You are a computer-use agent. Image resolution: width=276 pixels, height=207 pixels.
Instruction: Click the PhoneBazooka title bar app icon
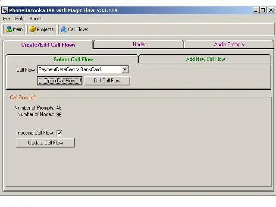pyautogui.click(x=5, y=10)
